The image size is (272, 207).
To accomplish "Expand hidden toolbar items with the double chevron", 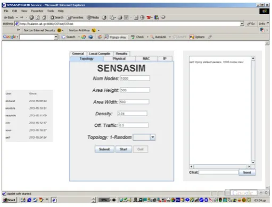I will (19, 30).
